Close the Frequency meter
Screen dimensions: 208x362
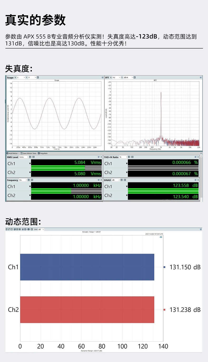[101, 180]
